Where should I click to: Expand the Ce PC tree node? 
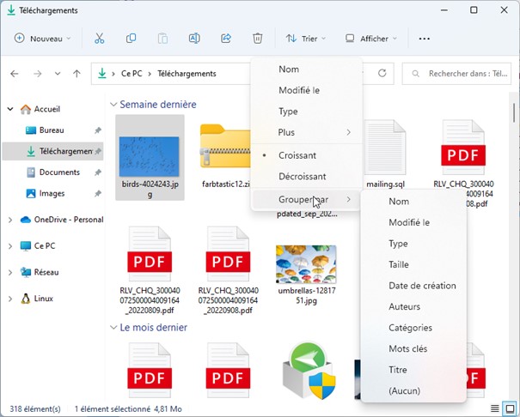[10, 246]
